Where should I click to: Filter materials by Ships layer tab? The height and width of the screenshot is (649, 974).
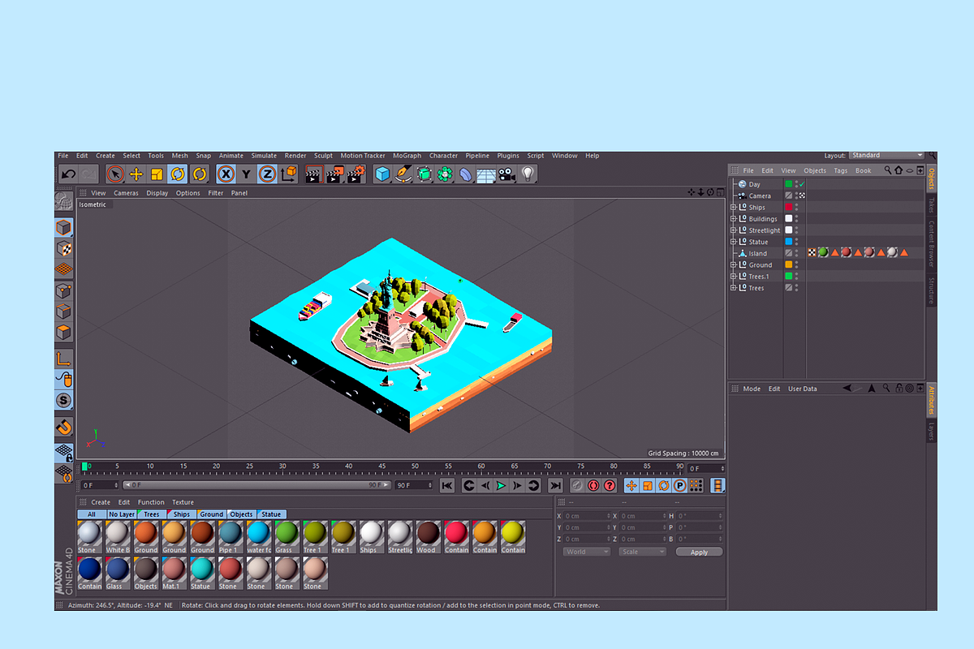[182, 514]
